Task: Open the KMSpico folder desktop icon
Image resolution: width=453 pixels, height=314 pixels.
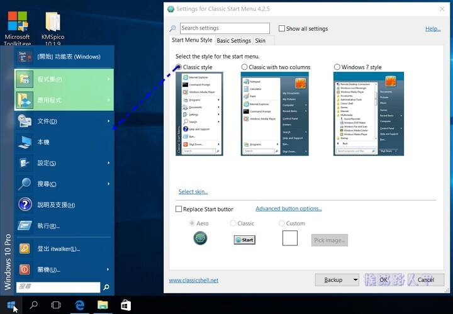Action: pyautogui.click(x=53, y=28)
